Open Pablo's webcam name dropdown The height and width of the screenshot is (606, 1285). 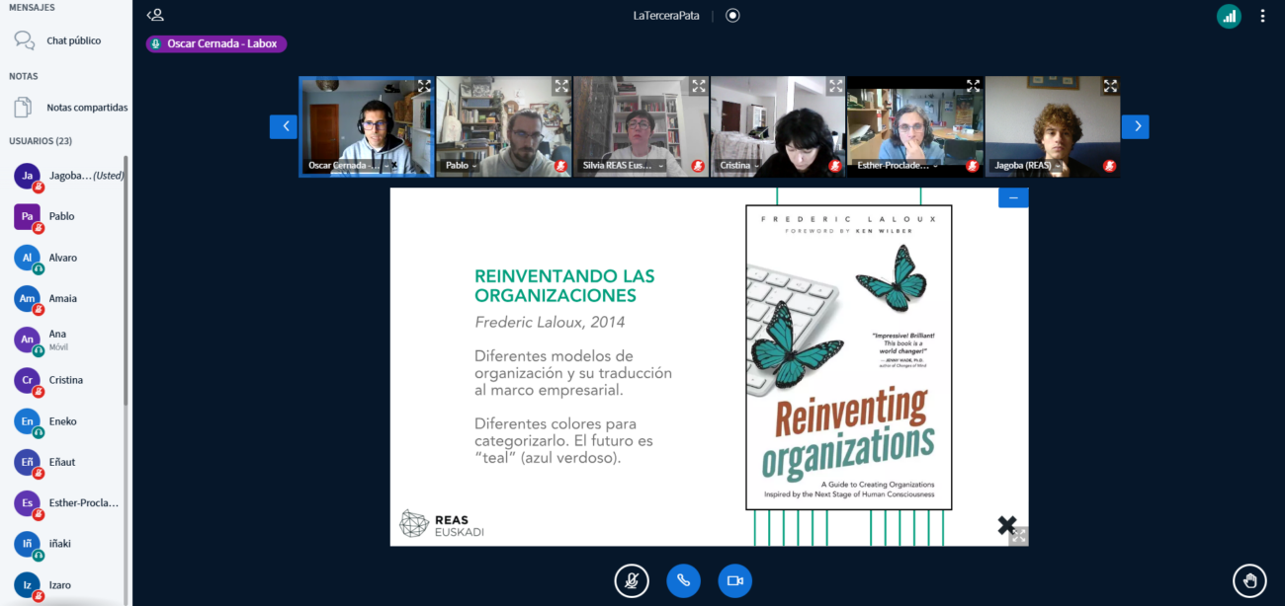(461, 166)
